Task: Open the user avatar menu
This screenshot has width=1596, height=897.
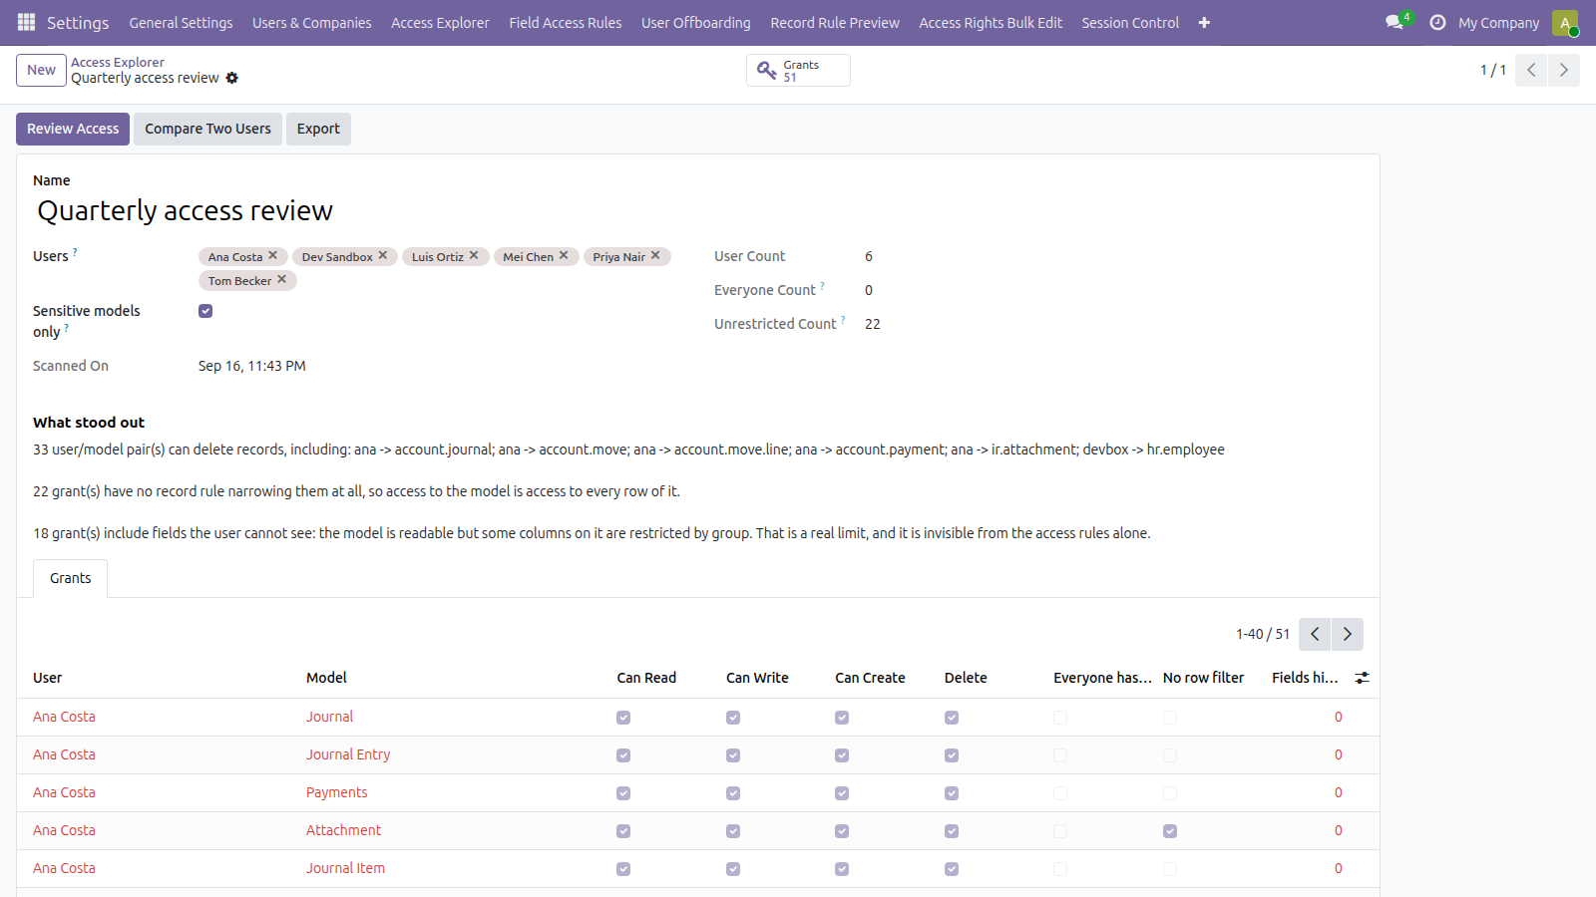Action: (1565, 22)
